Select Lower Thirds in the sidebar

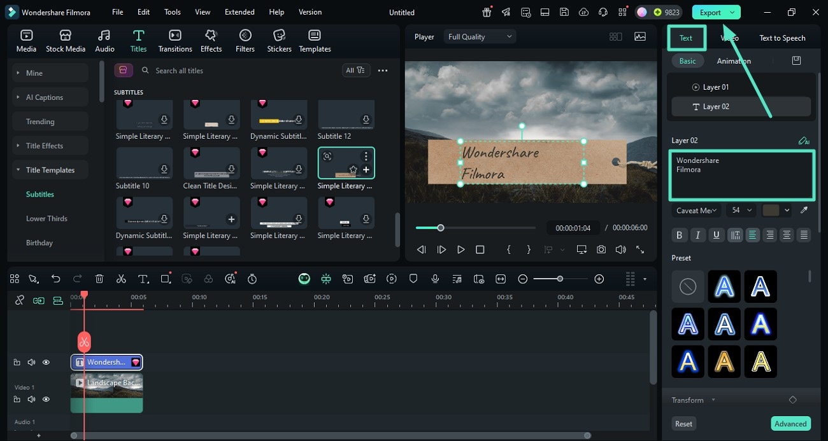(46, 218)
